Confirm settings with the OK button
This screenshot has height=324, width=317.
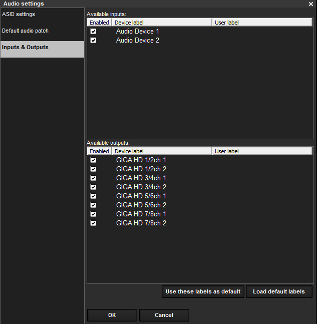(x=112, y=315)
